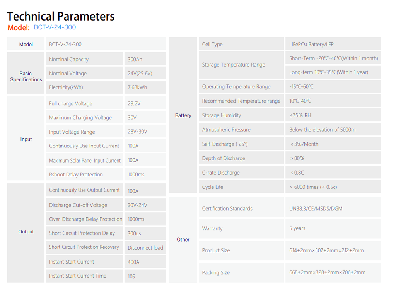The height and width of the screenshot is (293, 396).
Task: Click the Warranty 5 years value
Action: pyautogui.click(x=297, y=228)
